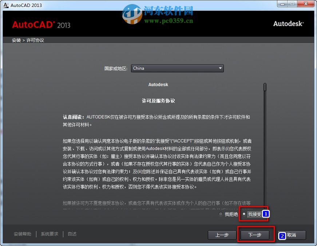Click the AutoCAD icon in the title bar
This screenshot has width=317, height=246.
[5, 5]
